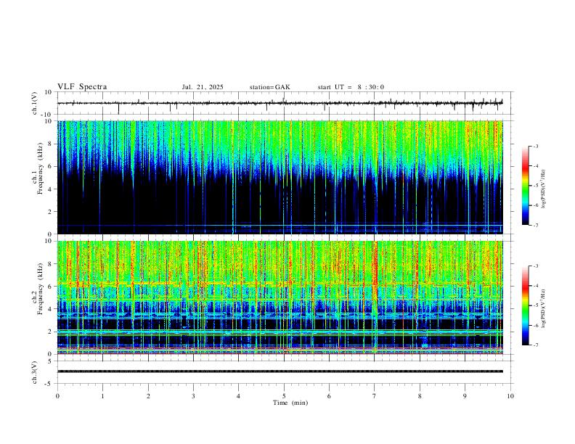Click the "ch.3(V)" vertical axis label

pyautogui.click(x=35, y=373)
